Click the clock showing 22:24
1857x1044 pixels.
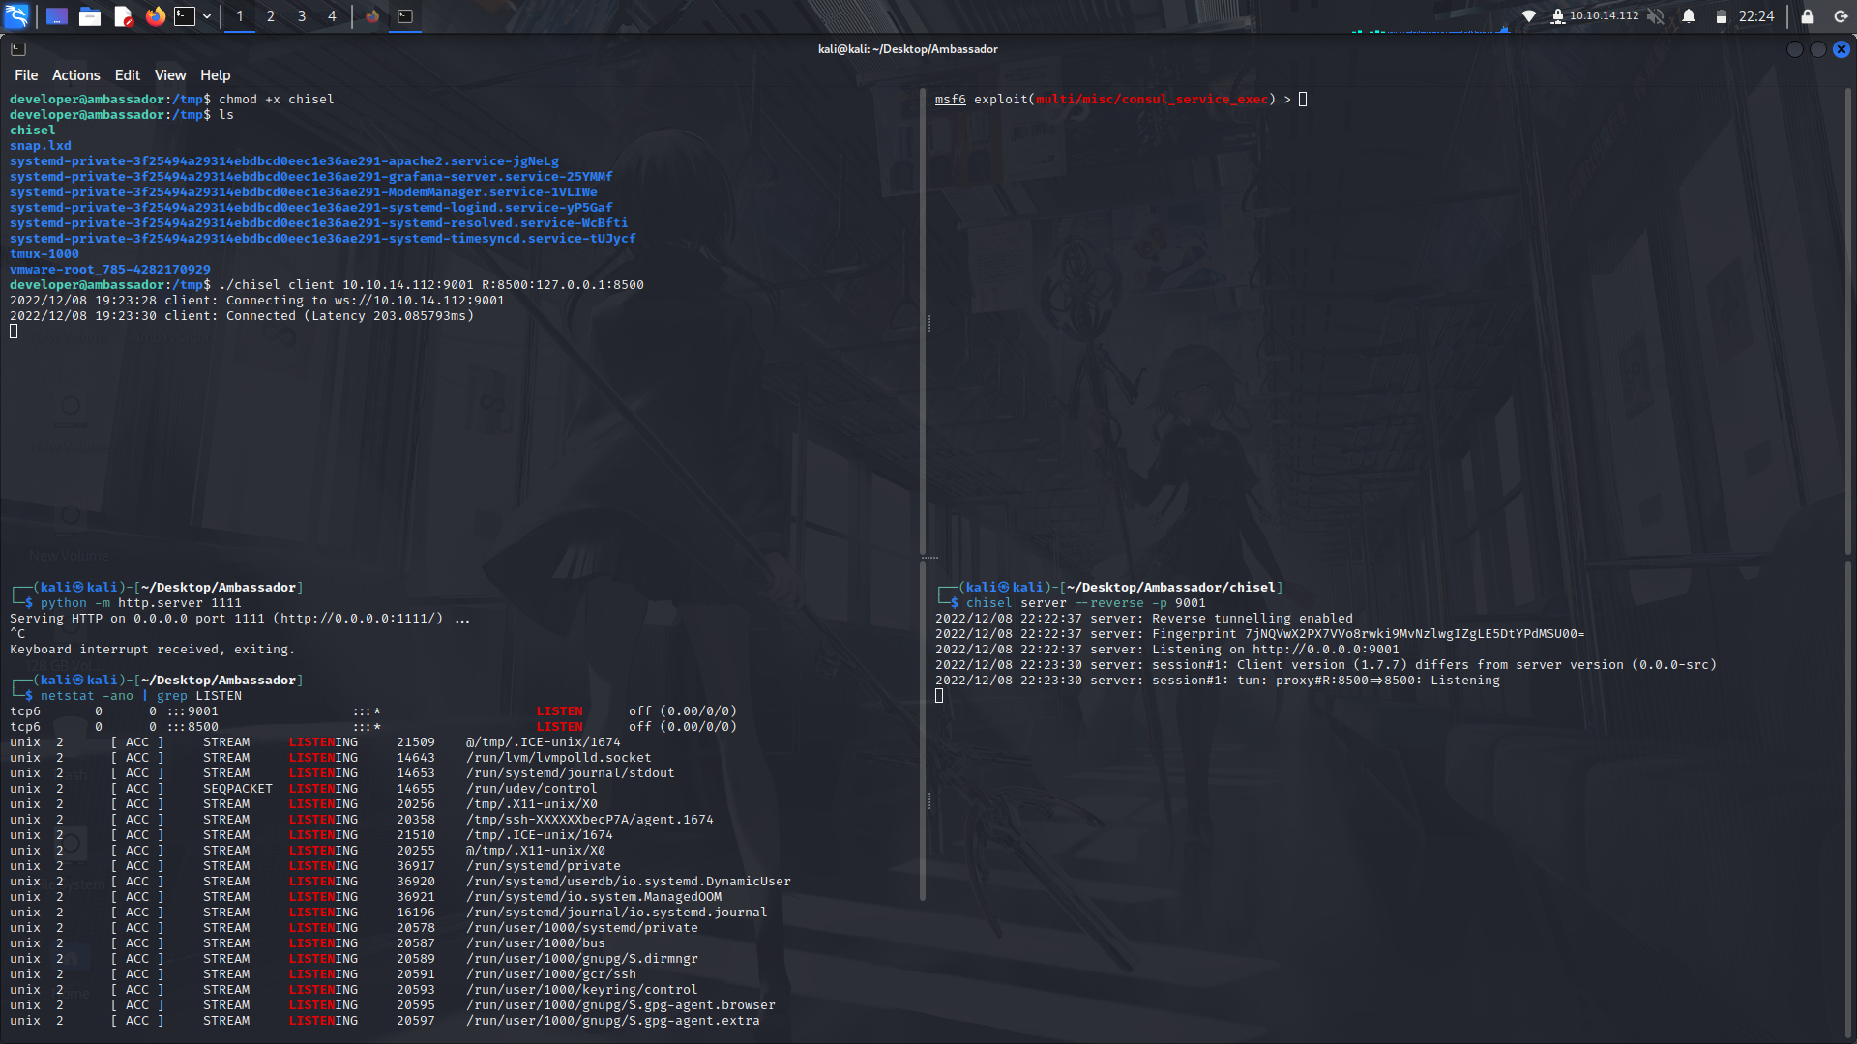(x=1757, y=15)
